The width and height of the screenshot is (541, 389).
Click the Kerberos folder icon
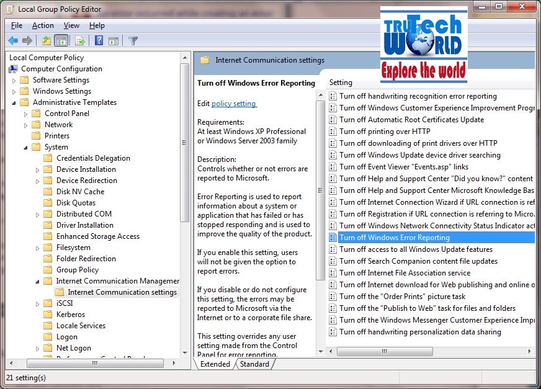[x=48, y=315]
